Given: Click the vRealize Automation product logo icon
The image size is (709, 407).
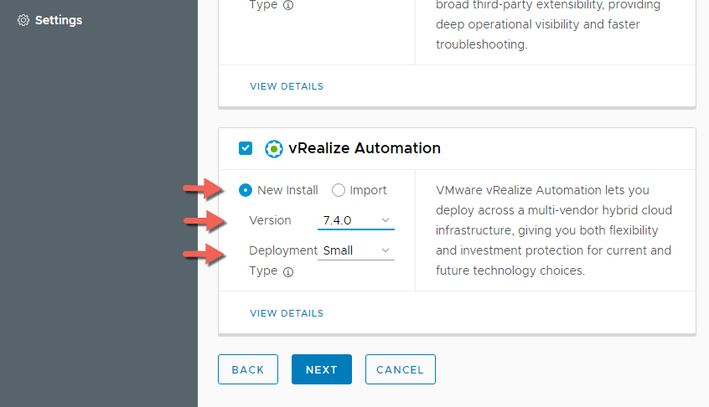Looking at the screenshot, I should [x=273, y=149].
